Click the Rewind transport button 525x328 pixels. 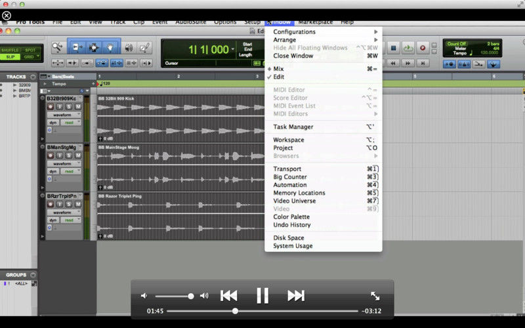click(x=393, y=63)
